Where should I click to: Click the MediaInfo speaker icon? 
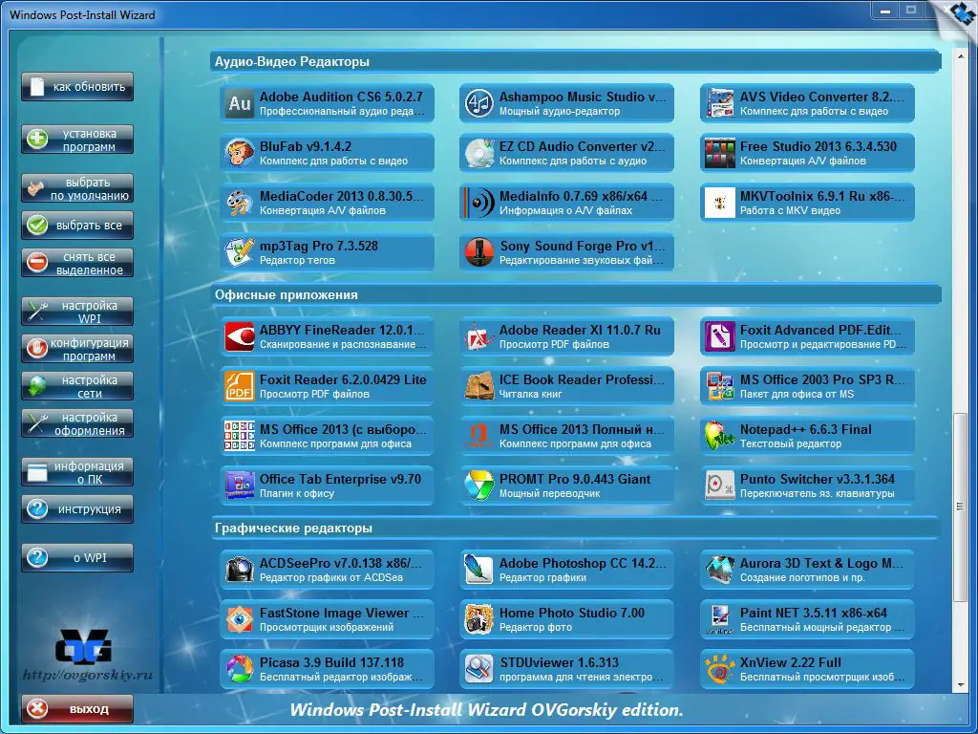click(479, 203)
